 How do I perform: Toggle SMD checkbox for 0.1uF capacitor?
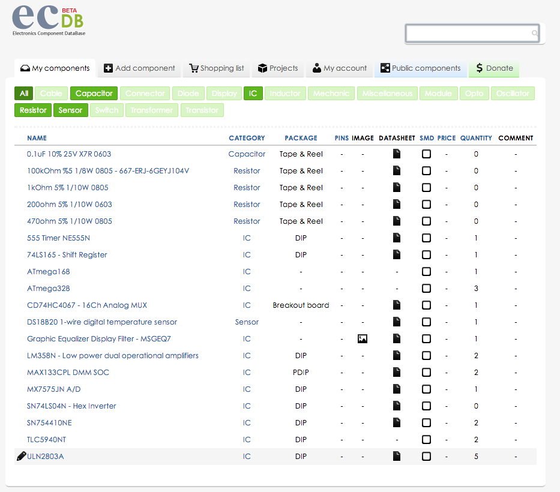click(426, 154)
